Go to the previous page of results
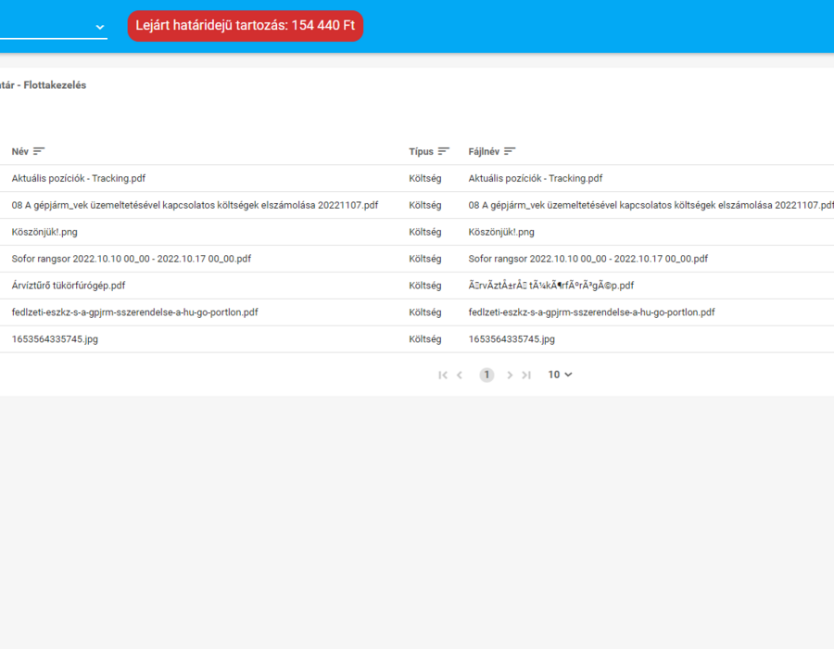The width and height of the screenshot is (834, 649). point(460,375)
